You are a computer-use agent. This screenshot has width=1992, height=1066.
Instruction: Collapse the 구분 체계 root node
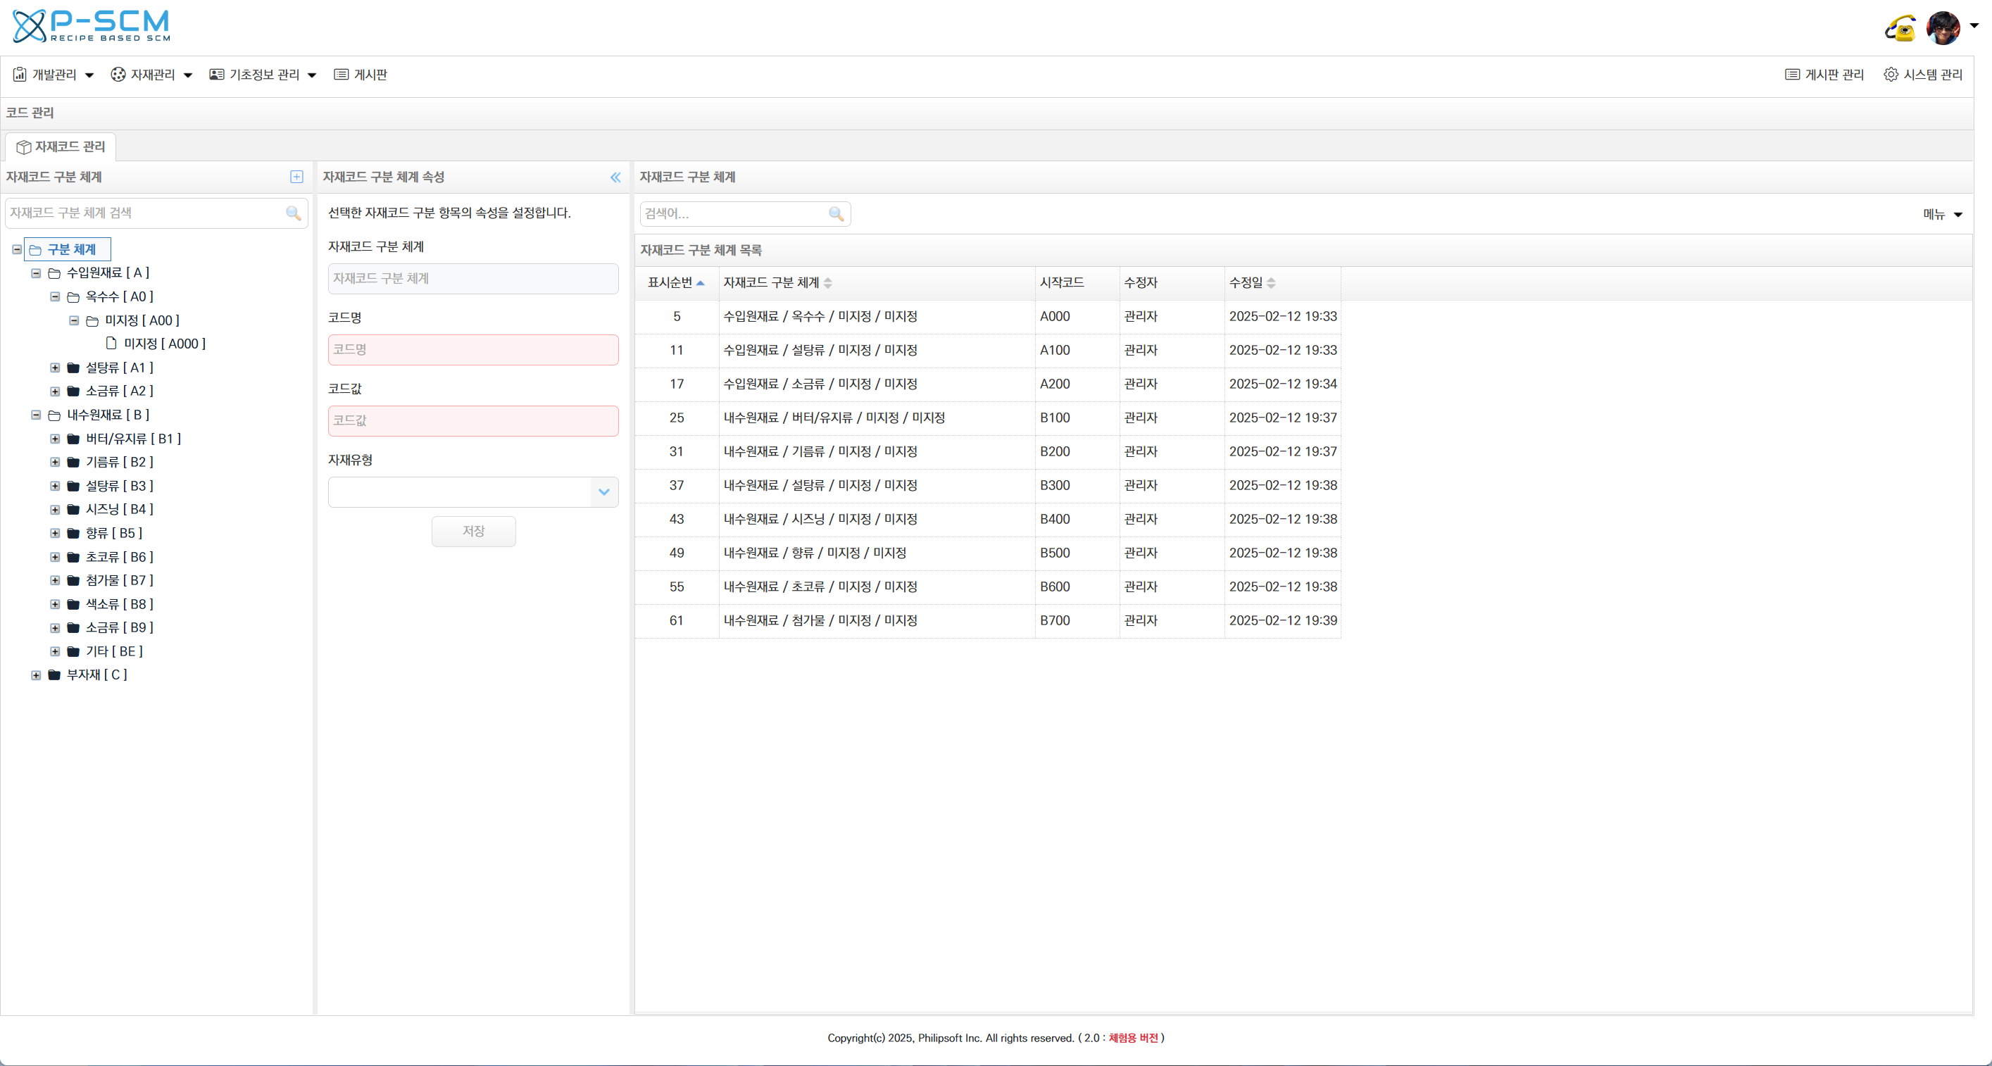click(x=17, y=250)
